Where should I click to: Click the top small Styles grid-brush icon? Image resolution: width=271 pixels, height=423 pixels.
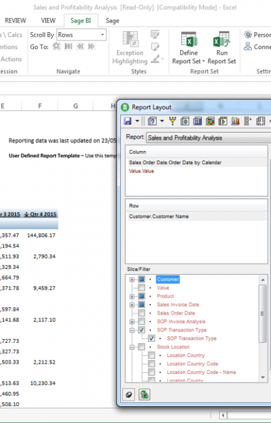pos(155,34)
